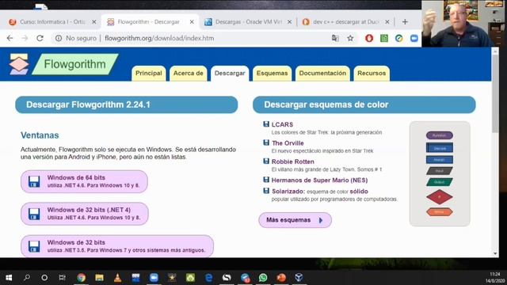Open WhatsApp from the taskbar

coord(263,278)
